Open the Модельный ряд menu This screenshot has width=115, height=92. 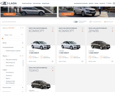pyautogui.click(x=27, y=4)
